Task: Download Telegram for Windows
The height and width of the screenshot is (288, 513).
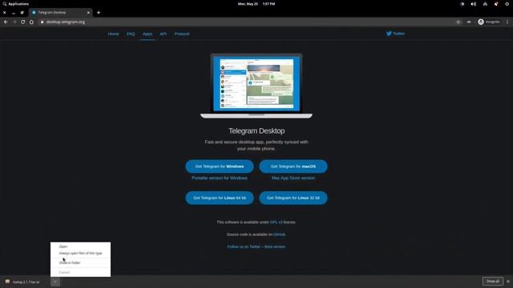Action: (x=220, y=166)
